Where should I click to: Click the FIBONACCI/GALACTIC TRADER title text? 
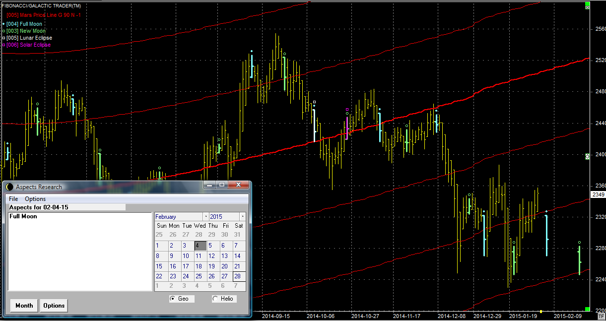(41, 6)
